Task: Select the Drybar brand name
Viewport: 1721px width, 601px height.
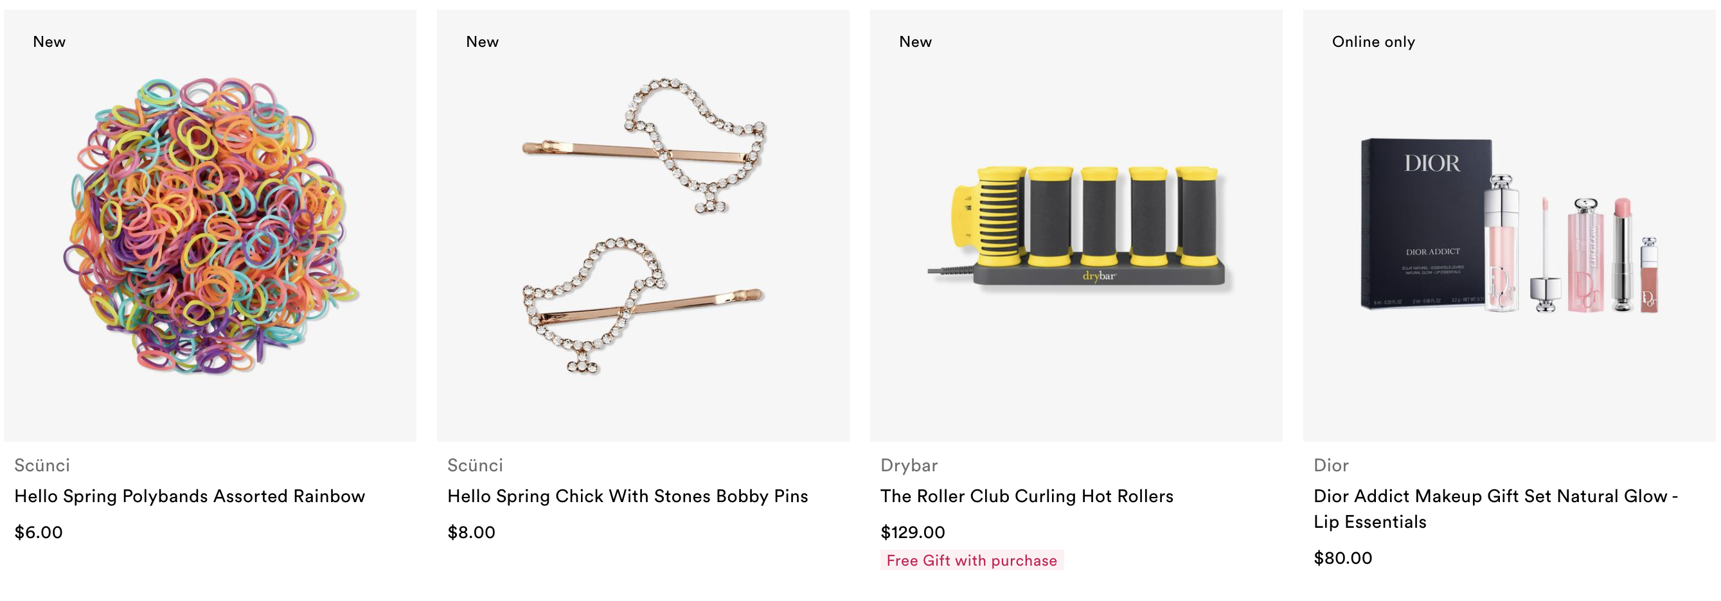Action: (x=909, y=466)
